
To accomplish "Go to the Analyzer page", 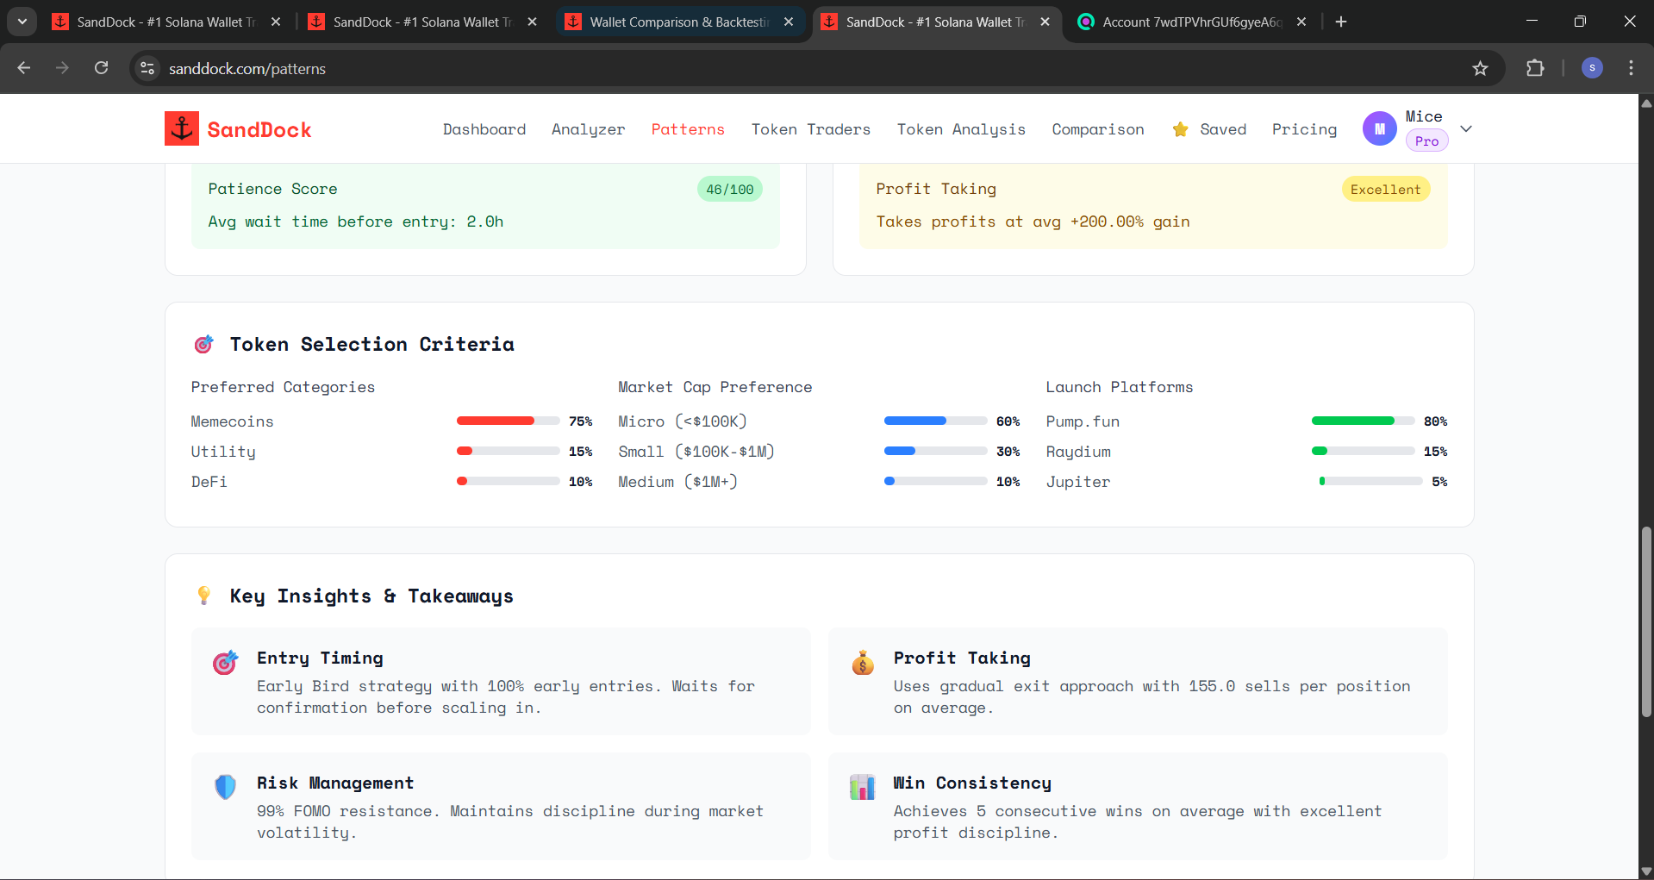I will tap(589, 129).
